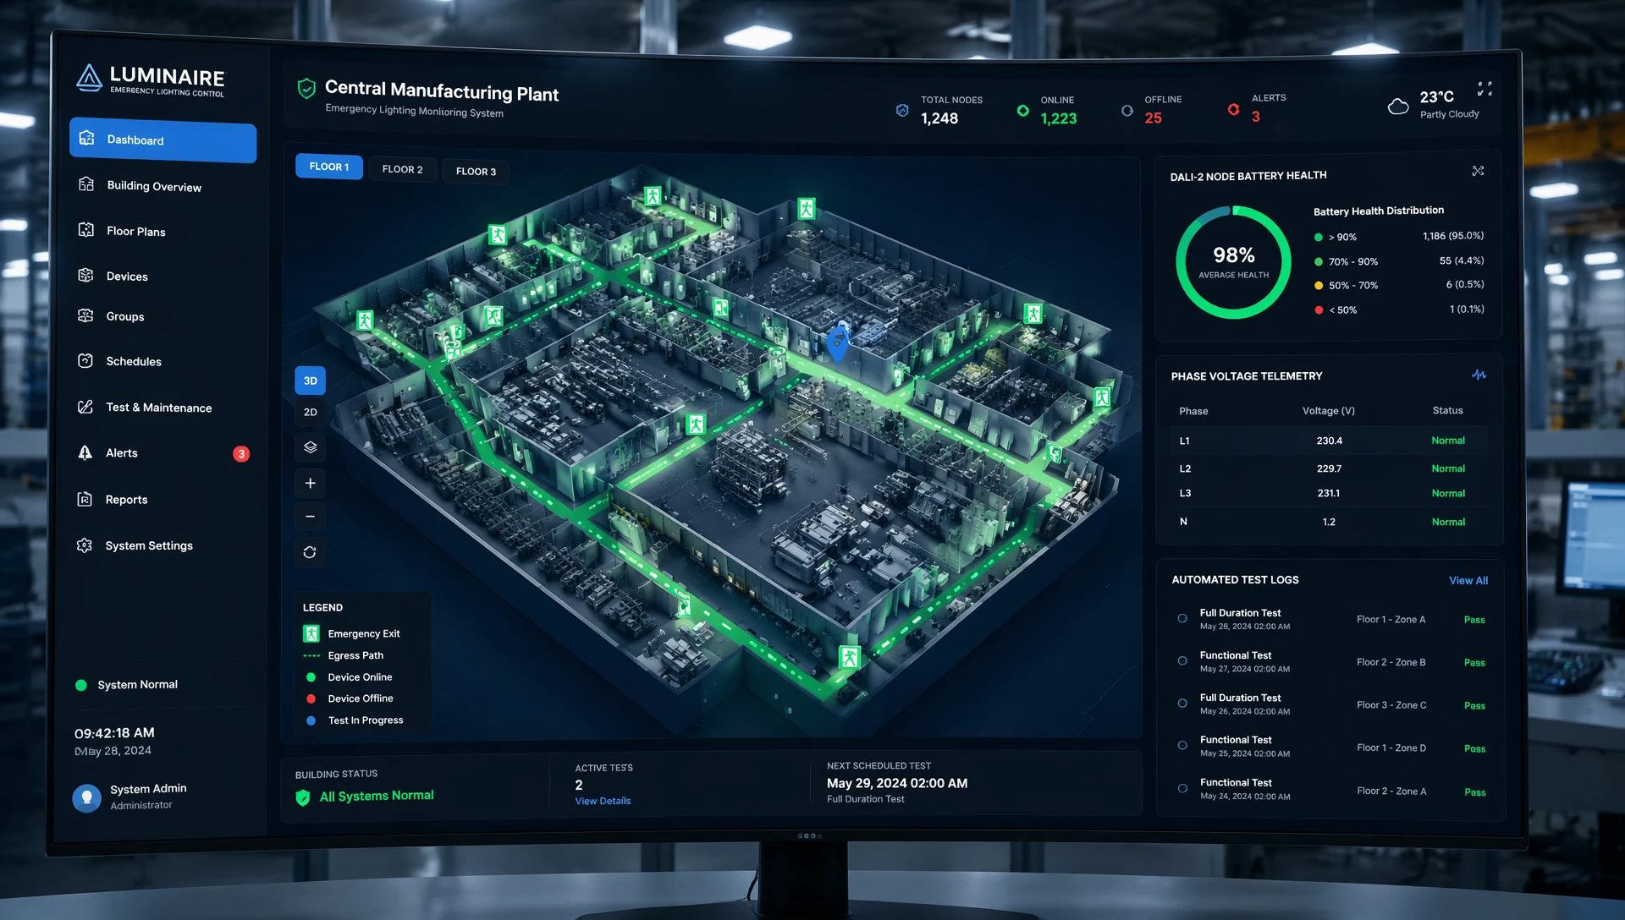The width and height of the screenshot is (1625, 920).
Task: Switch to the Floor 1 tab
Action: click(329, 167)
